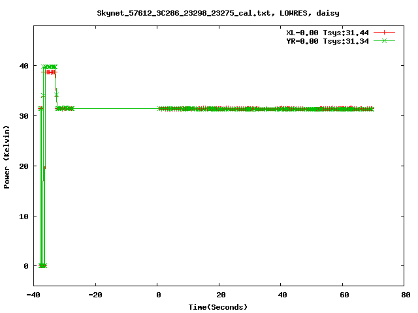418x313 pixels.
Task: Click x-axis tick label 20
Action: coord(221,295)
